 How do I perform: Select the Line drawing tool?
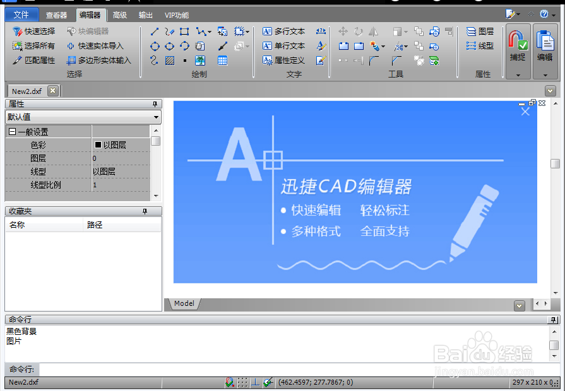155,32
